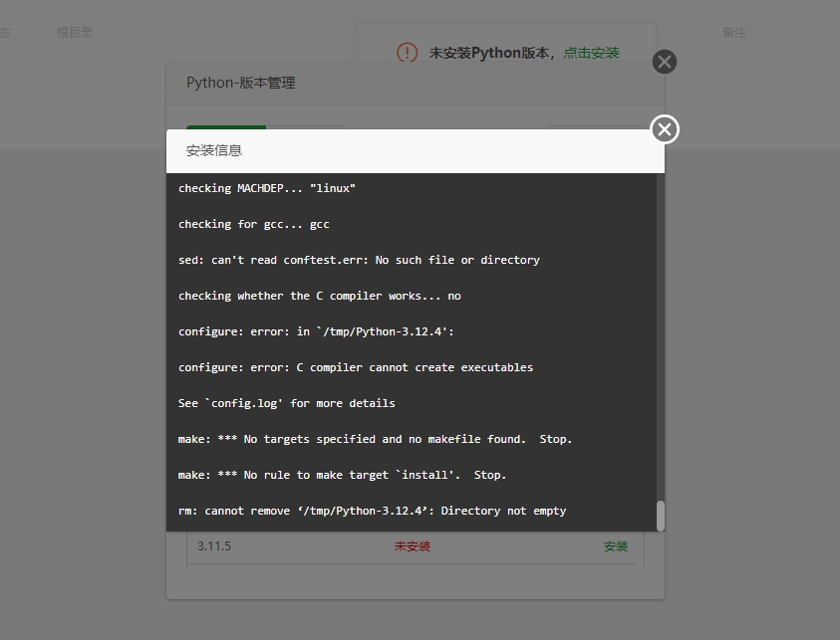Click the 'rm: cannot remove' error line

coord(373,511)
